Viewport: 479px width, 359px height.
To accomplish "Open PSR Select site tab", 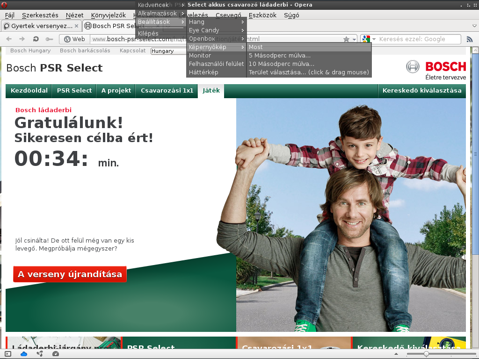I will pos(74,91).
